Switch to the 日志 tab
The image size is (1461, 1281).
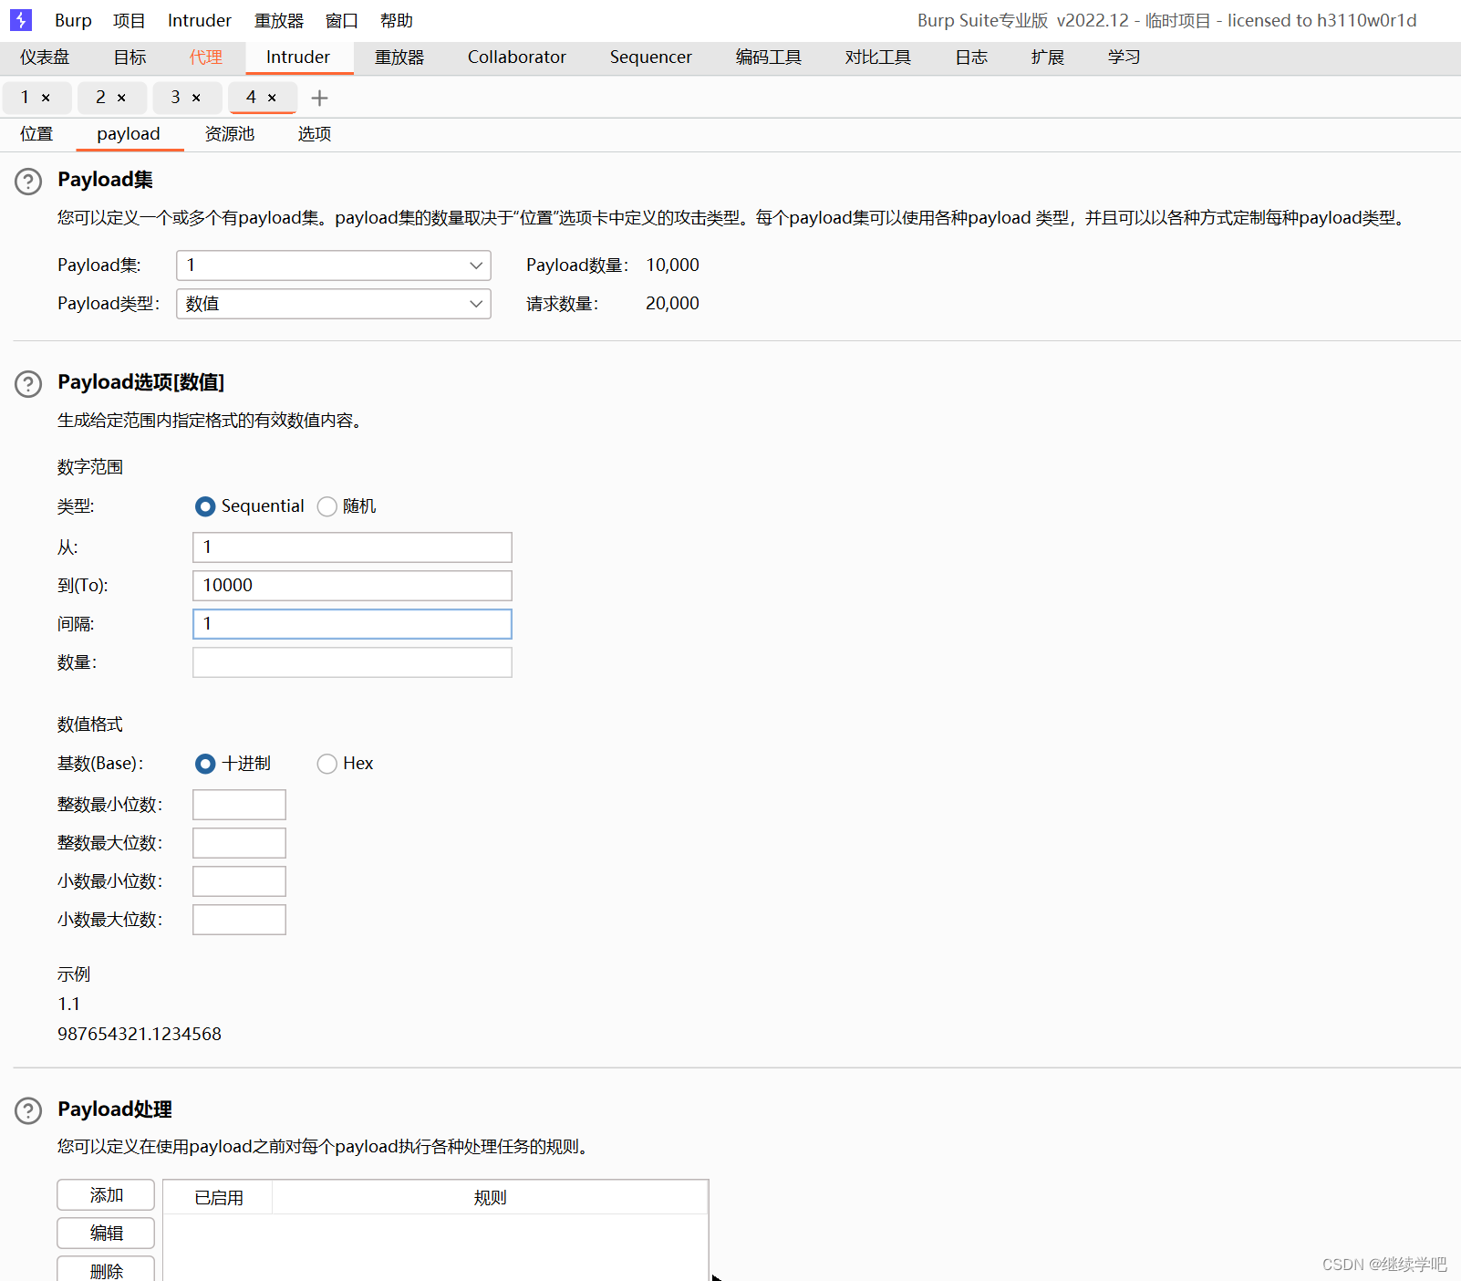(971, 57)
